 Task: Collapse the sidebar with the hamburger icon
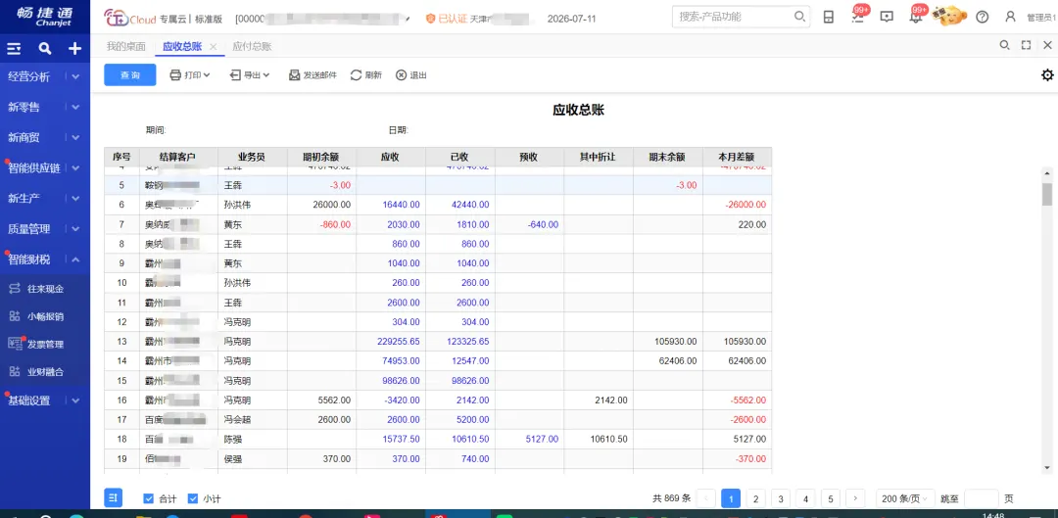(x=14, y=49)
